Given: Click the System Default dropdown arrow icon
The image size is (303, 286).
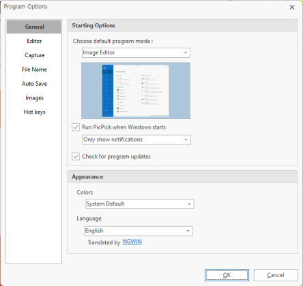Looking at the screenshot, I should 189,204.
